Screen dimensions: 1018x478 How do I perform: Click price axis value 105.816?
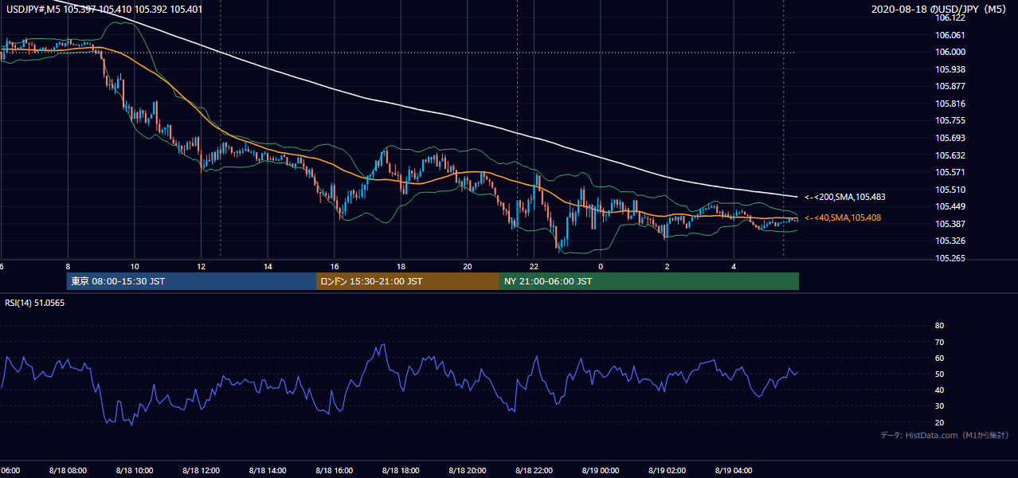[950, 104]
